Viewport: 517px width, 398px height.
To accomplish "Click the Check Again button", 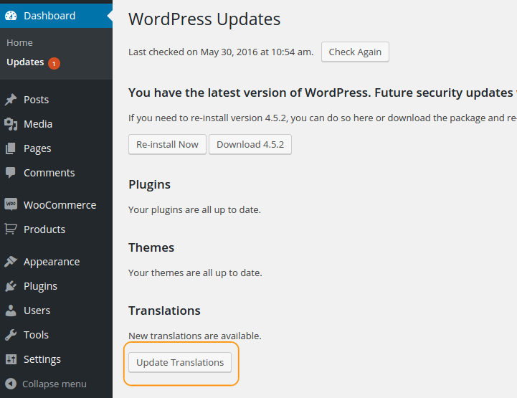I will point(355,52).
